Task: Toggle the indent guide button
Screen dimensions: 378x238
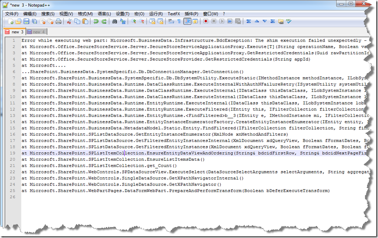Action: coord(187,21)
